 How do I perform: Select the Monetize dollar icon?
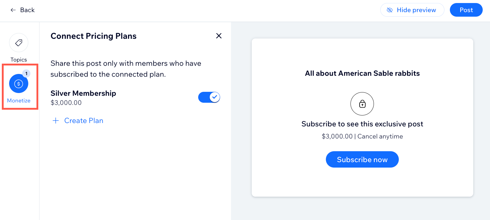(19, 84)
